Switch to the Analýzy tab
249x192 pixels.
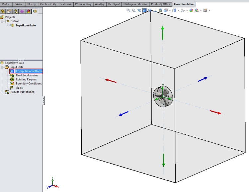coord(100,4)
